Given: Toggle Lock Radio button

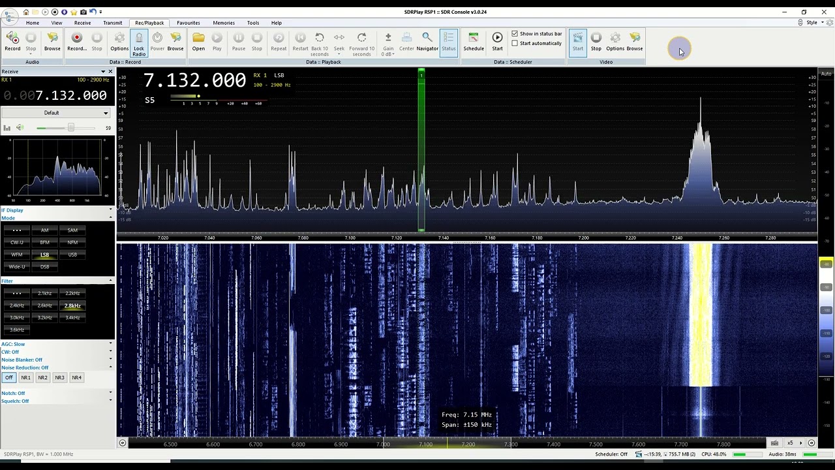Looking at the screenshot, I should tap(139, 43).
